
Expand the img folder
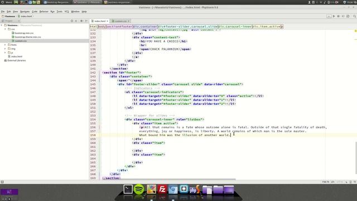point(5,49)
